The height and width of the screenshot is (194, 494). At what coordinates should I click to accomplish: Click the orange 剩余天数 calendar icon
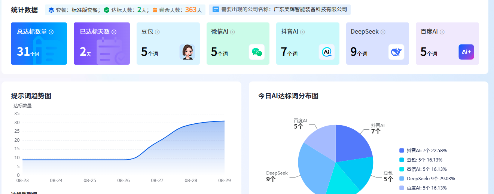(155, 10)
